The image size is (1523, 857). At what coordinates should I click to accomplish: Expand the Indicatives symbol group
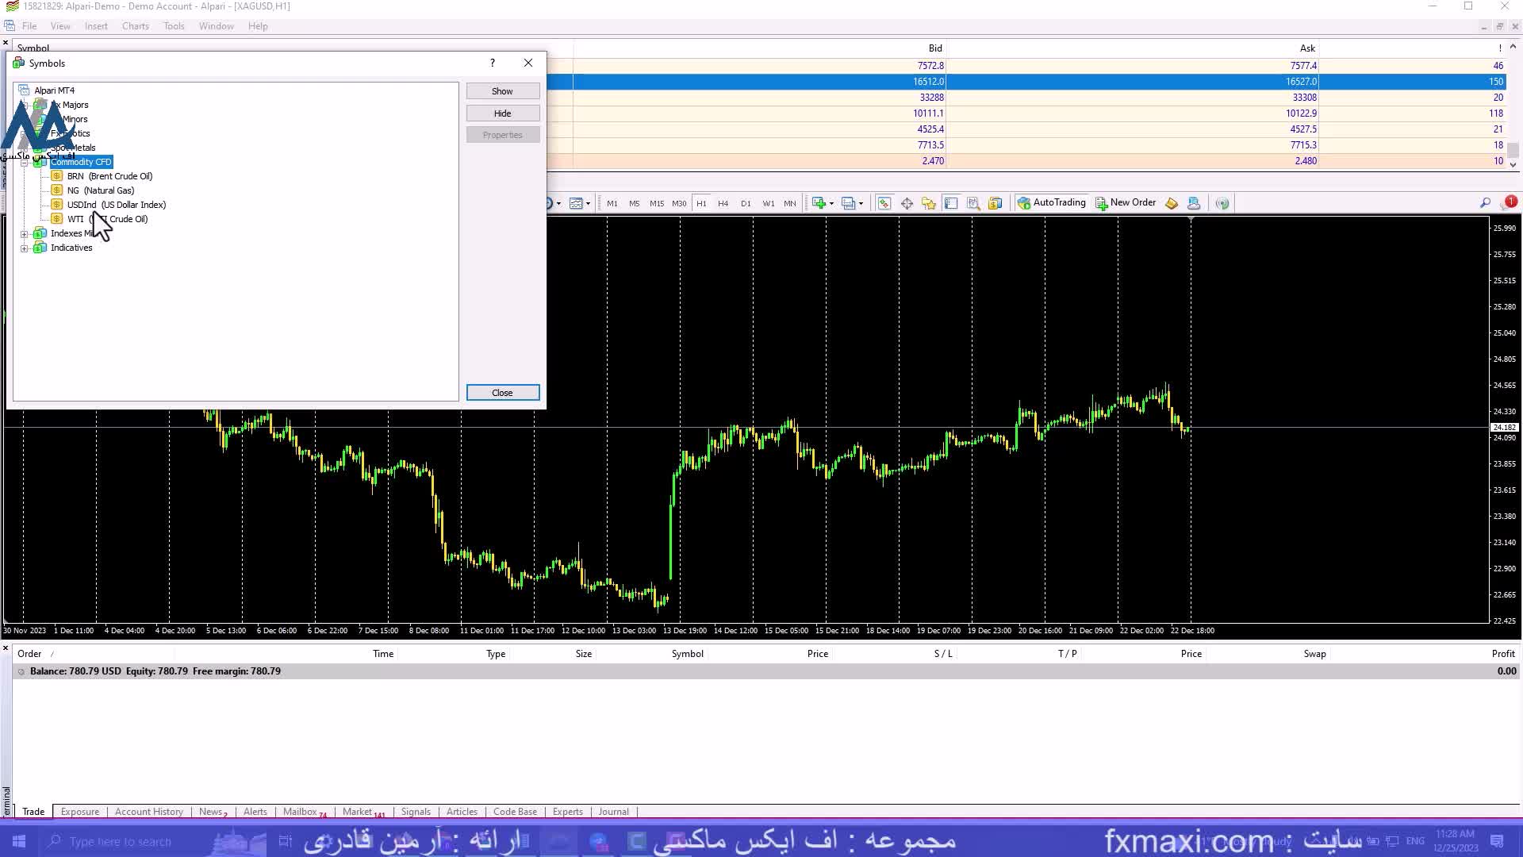(x=25, y=248)
